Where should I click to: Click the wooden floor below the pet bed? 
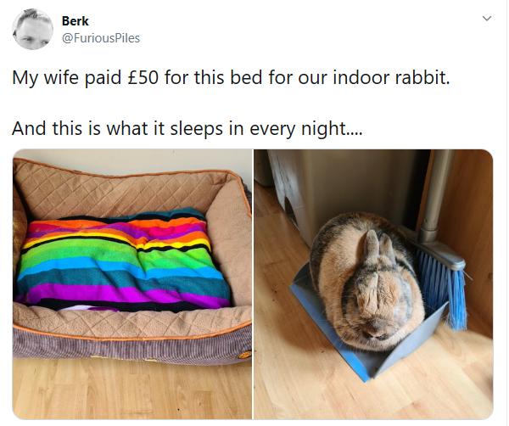pos(132,391)
